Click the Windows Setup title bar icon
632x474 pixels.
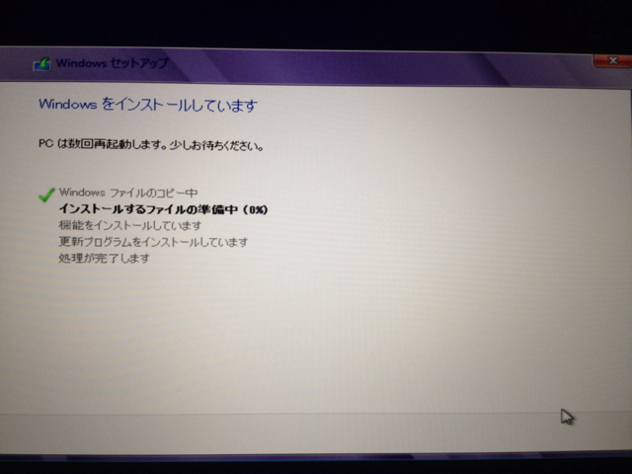(41, 64)
